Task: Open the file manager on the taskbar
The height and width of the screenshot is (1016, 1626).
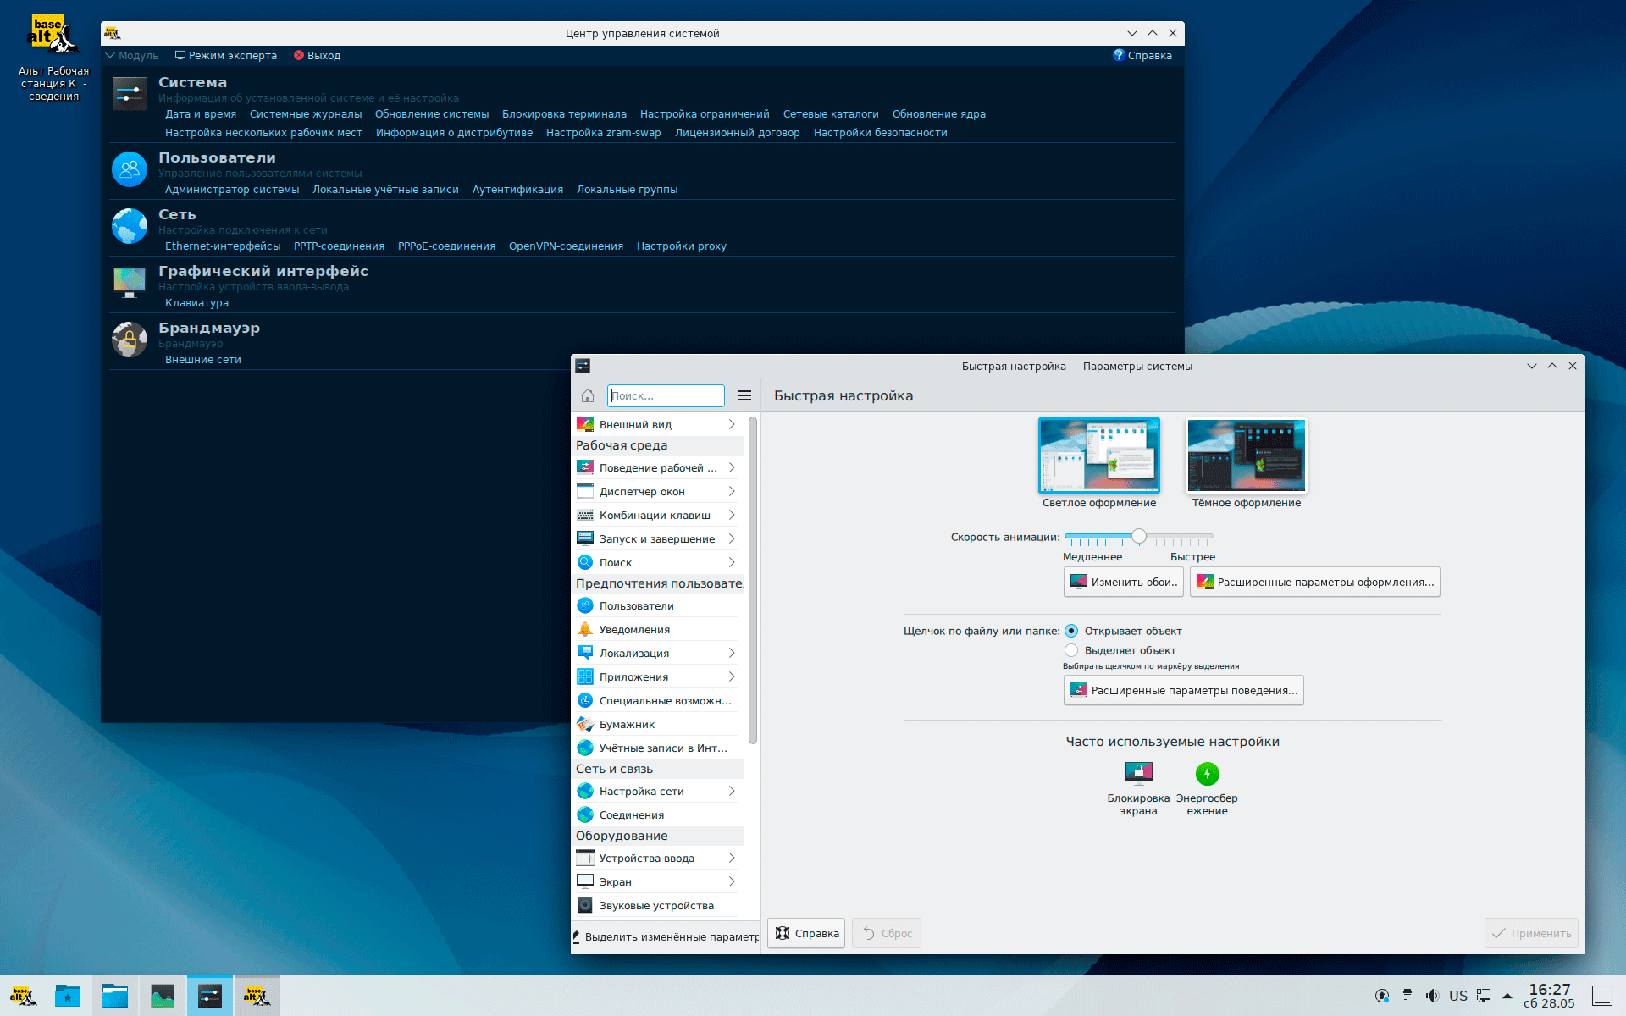Action: [x=115, y=996]
